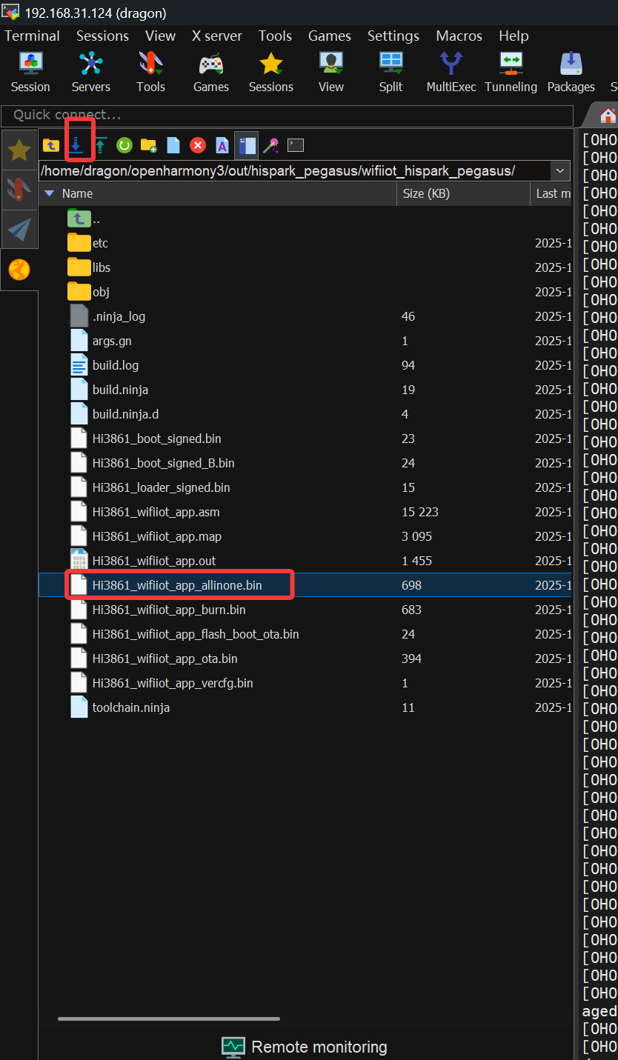This screenshot has height=1060, width=618.
Task: Sort files by Name column header
Action: pyautogui.click(x=218, y=193)
